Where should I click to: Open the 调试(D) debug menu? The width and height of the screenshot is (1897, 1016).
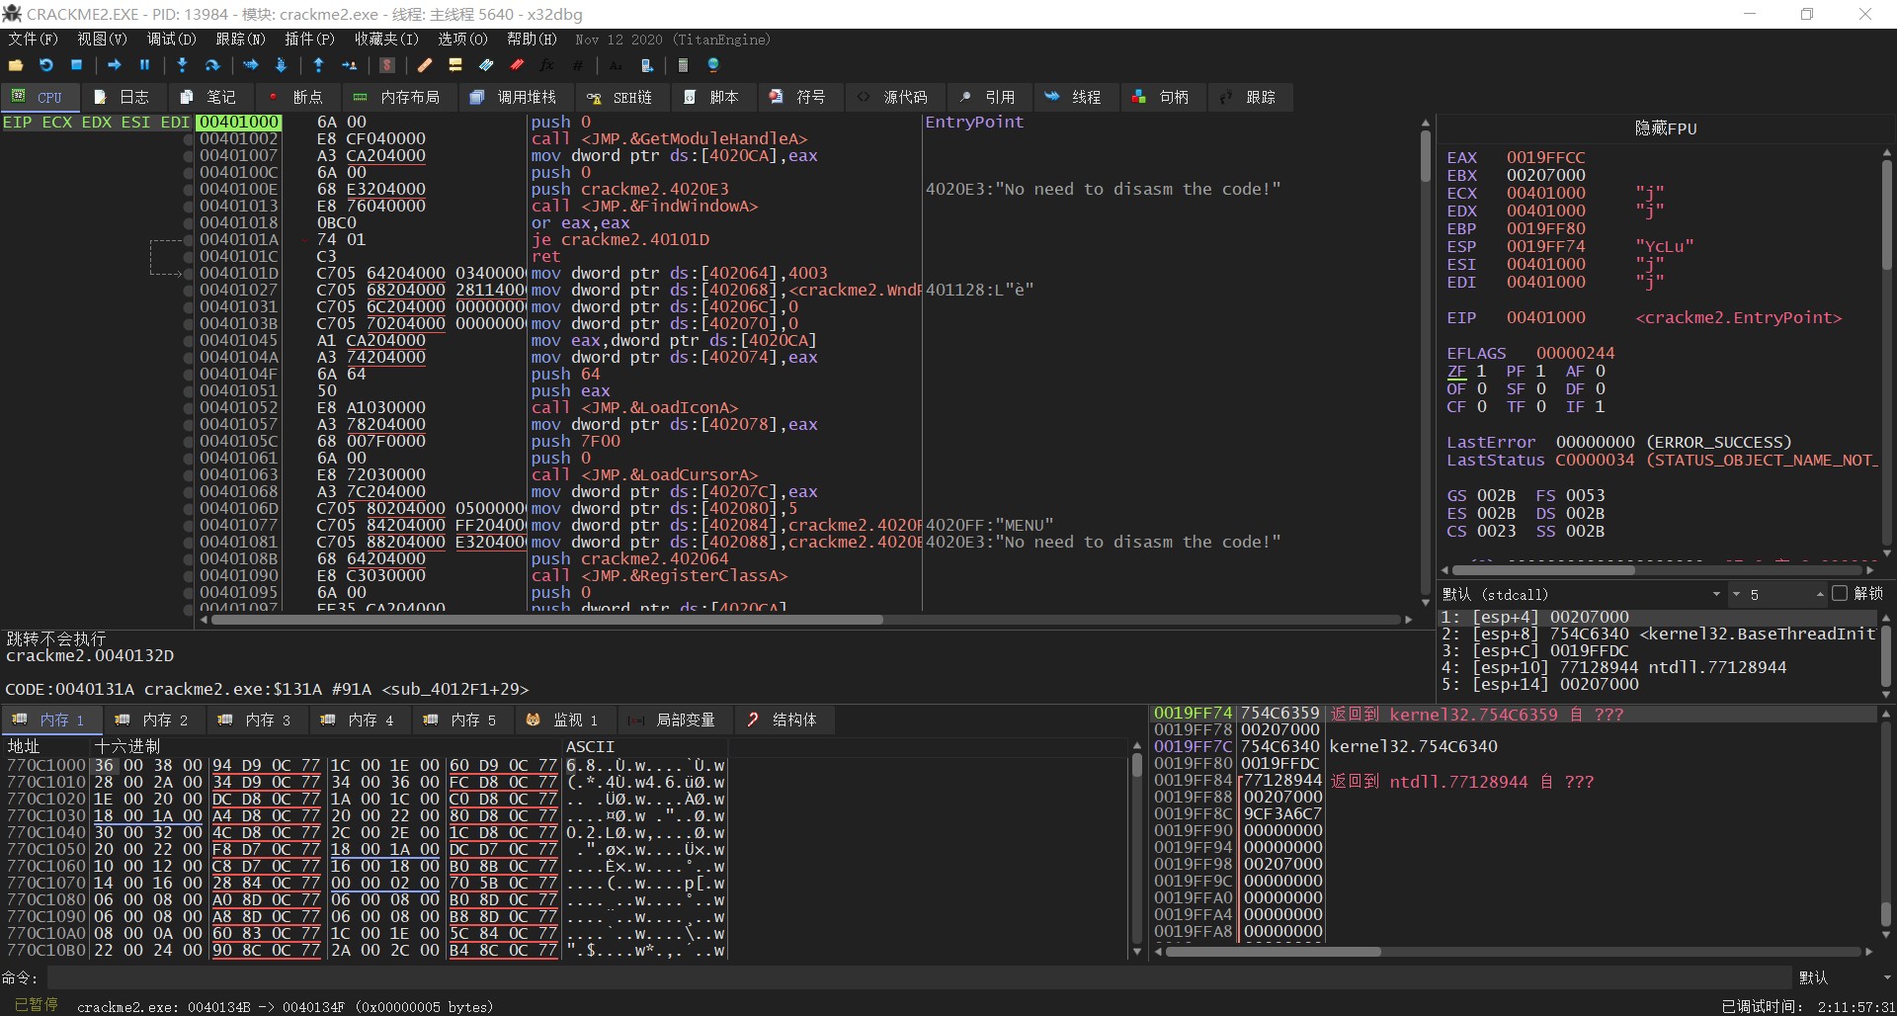(171, 40)
